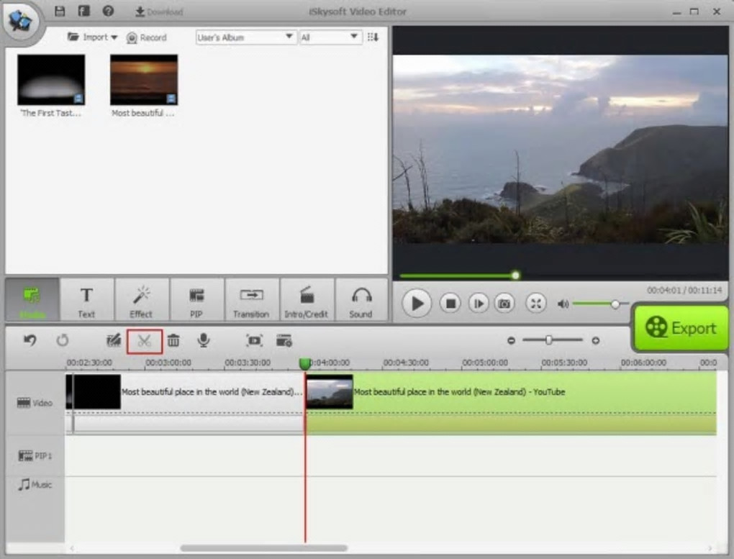Click the timeline scroll left arrow
The width and height of the screenshot is (734, 559).
(72, 547)
